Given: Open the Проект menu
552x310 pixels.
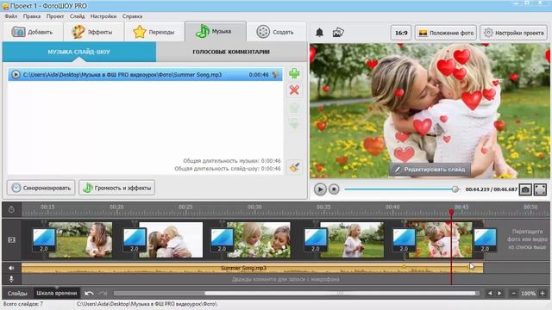Looking at the screenshot, I should click(55, 16).
